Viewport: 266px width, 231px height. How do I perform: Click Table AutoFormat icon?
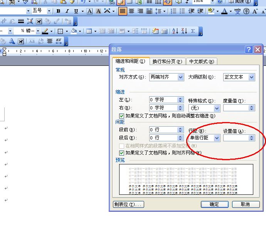point(155,31)
